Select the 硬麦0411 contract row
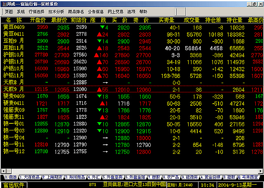The image size is (264, 188). pyautogui.click(x=132, y=103)
